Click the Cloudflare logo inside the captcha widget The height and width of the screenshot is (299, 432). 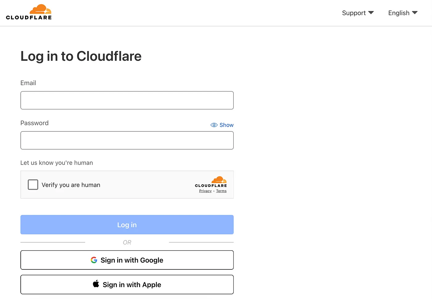point(211,182)
